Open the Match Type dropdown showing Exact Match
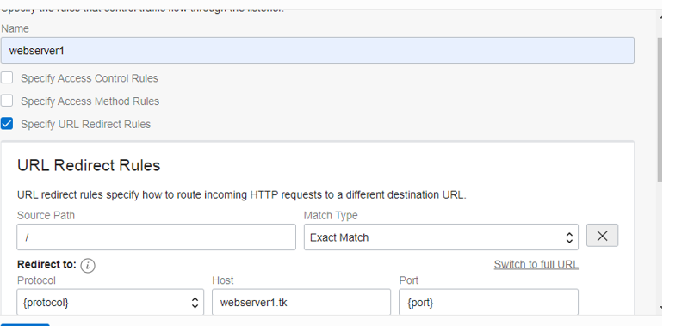The width and height of the screenshot is (682, 326). point(441,237)
